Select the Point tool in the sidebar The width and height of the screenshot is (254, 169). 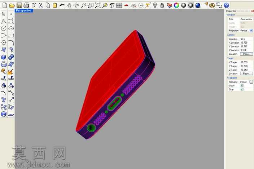[x=11, y=14]
